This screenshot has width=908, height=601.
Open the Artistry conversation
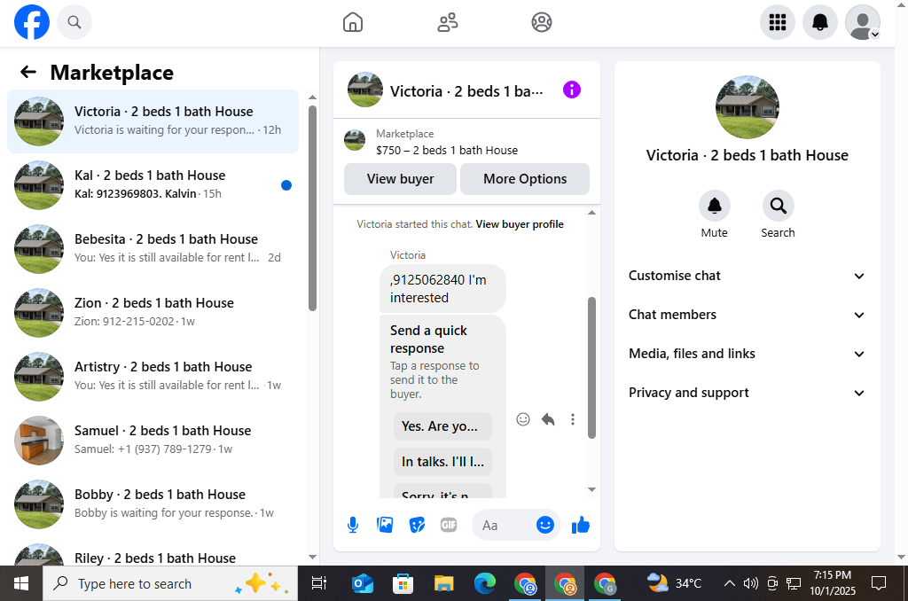tap(153, 377)
